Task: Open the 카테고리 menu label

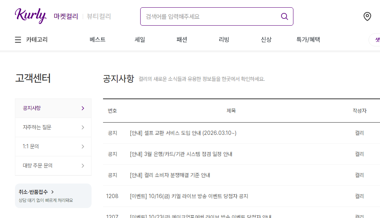Action: [x=37, y=39]
